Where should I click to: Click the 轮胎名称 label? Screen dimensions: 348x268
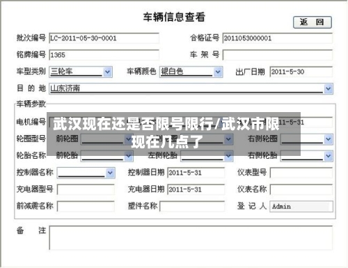[31, 155]
